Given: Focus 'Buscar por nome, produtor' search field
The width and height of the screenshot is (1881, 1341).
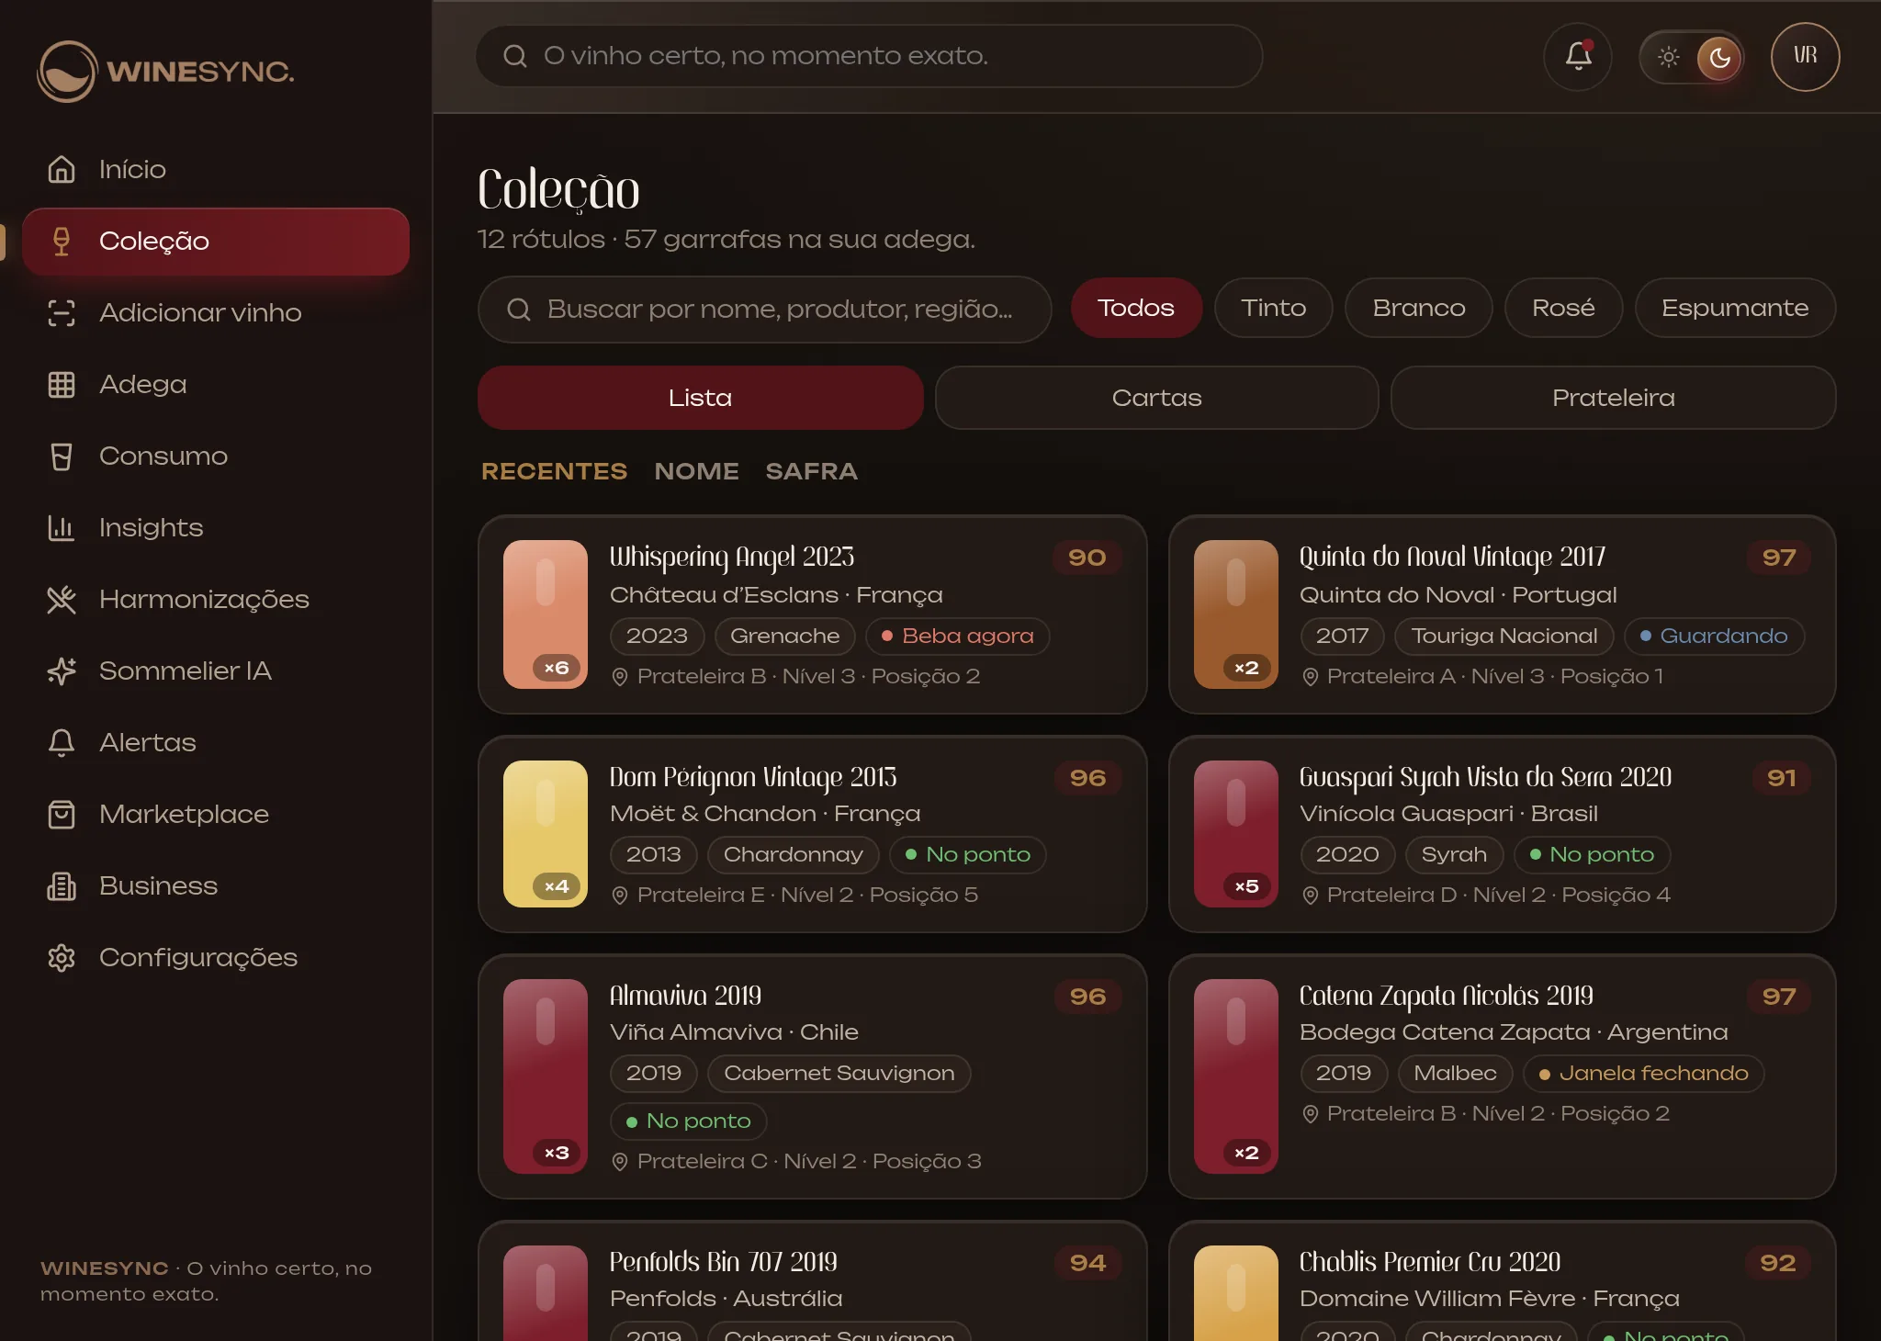Looking at the screenshot, I should point(764,309).
